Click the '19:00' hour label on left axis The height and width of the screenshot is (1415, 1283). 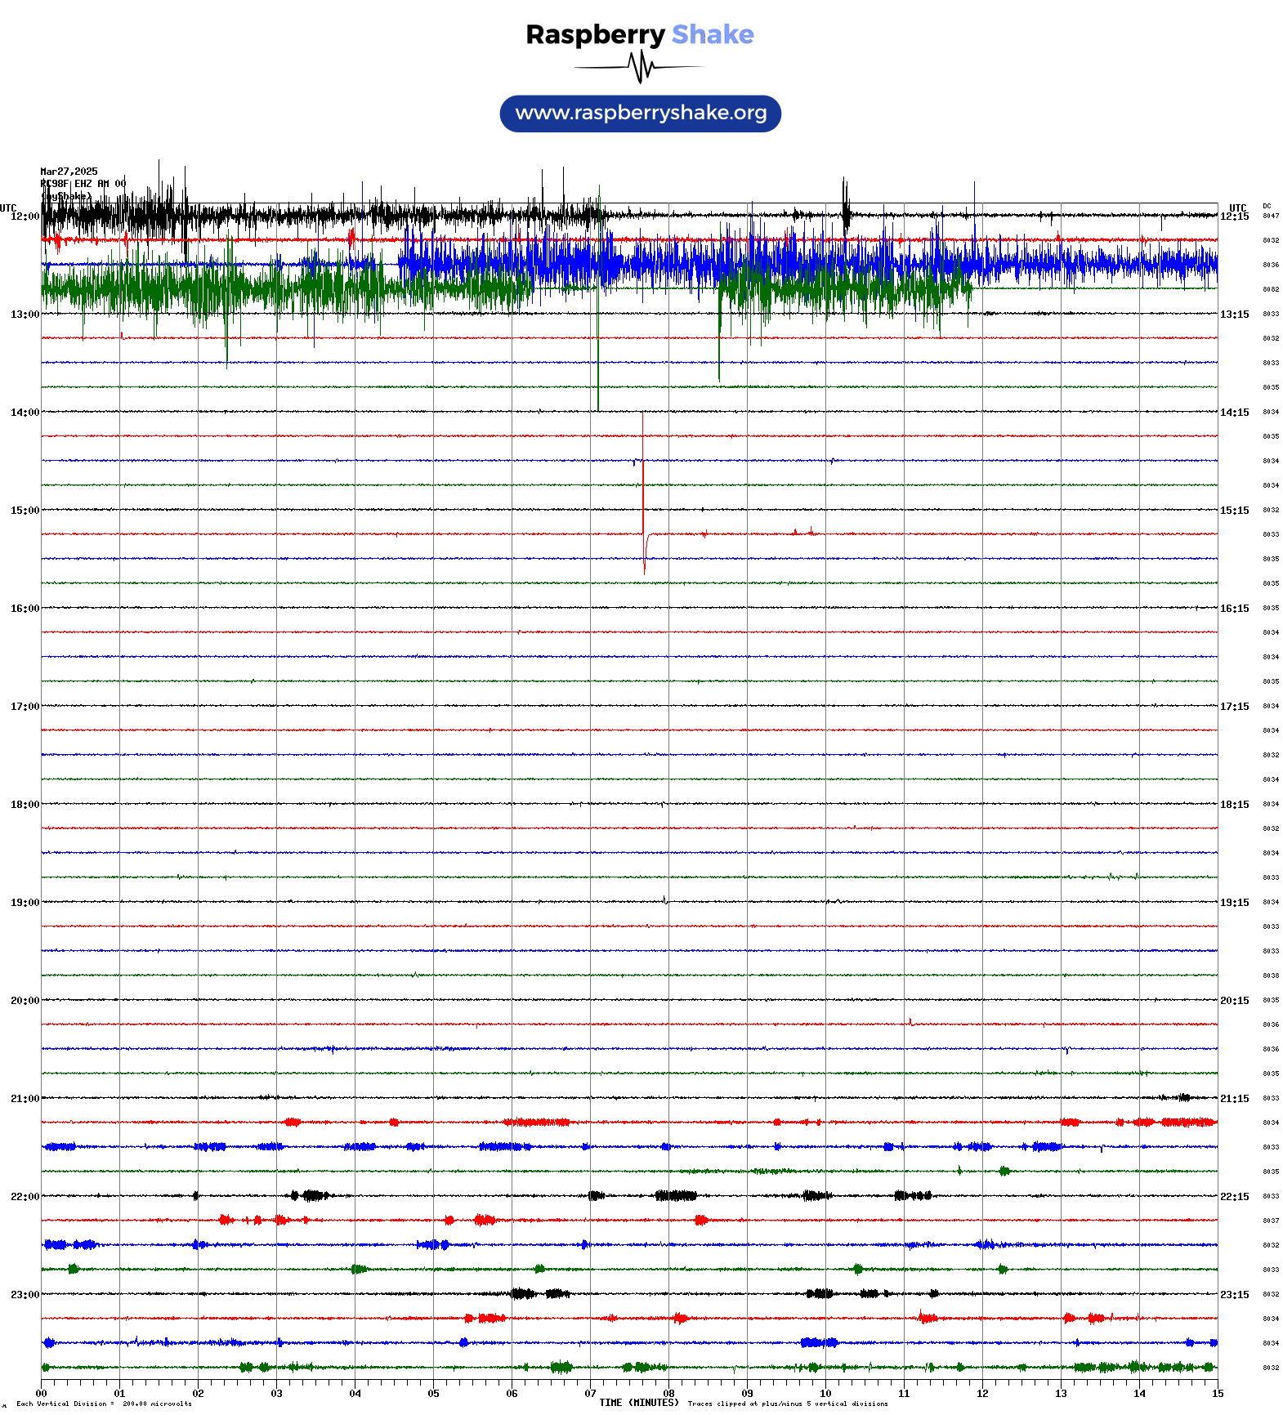25,903
